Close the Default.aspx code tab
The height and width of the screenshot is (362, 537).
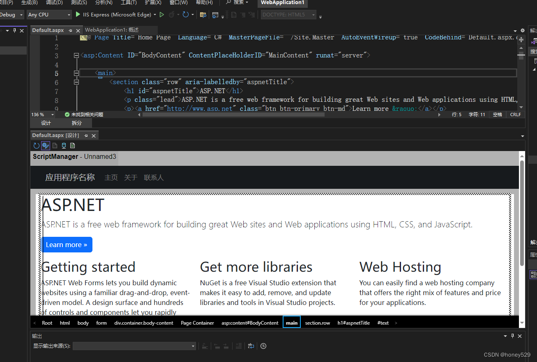78,30
